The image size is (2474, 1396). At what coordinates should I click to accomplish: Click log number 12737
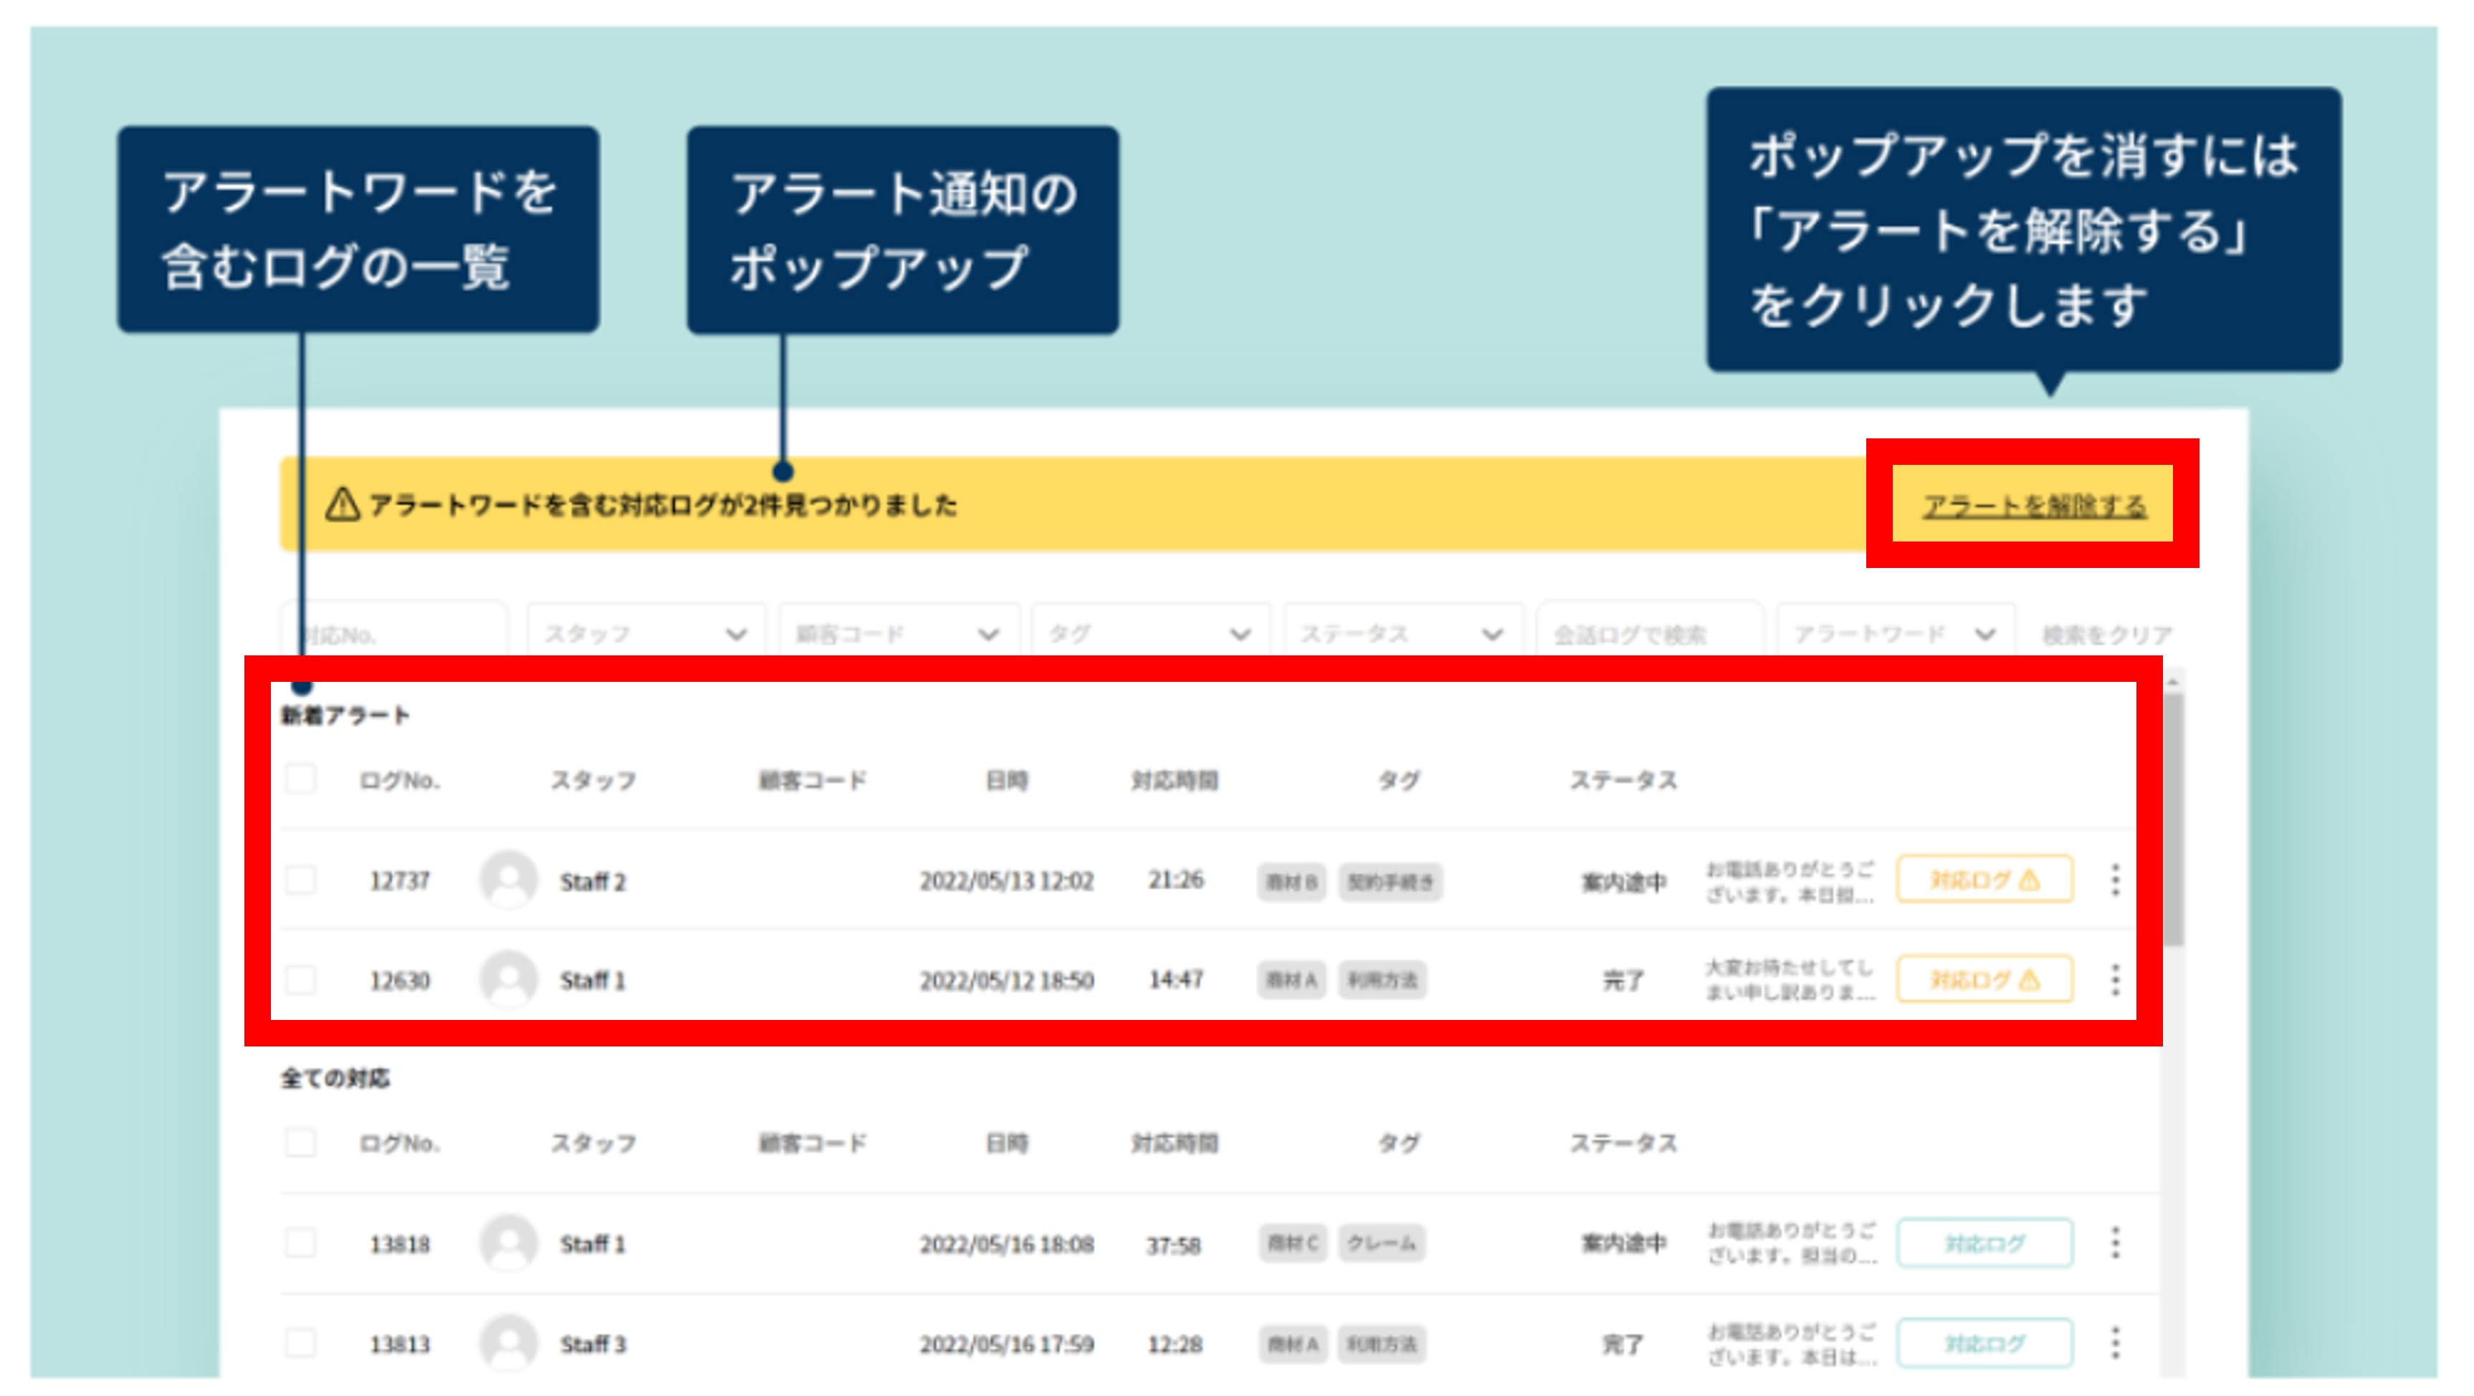click(x=399, y=880)
